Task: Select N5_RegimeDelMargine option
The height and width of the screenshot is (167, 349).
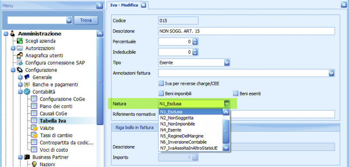Action: click(191, 136)
